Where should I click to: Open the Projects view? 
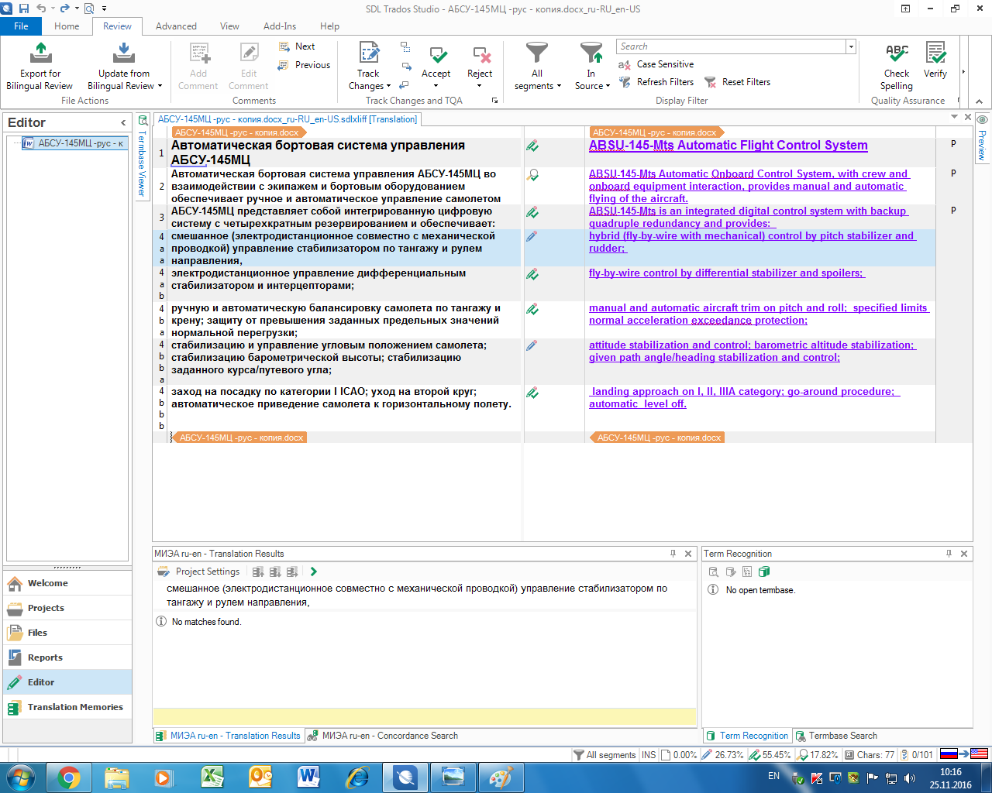67,608
